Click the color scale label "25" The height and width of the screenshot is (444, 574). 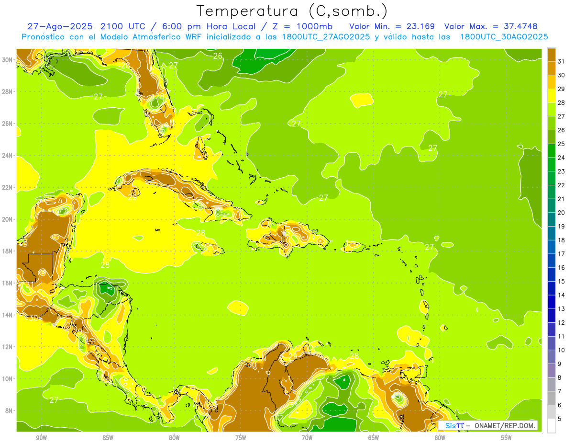click(562, 144)
